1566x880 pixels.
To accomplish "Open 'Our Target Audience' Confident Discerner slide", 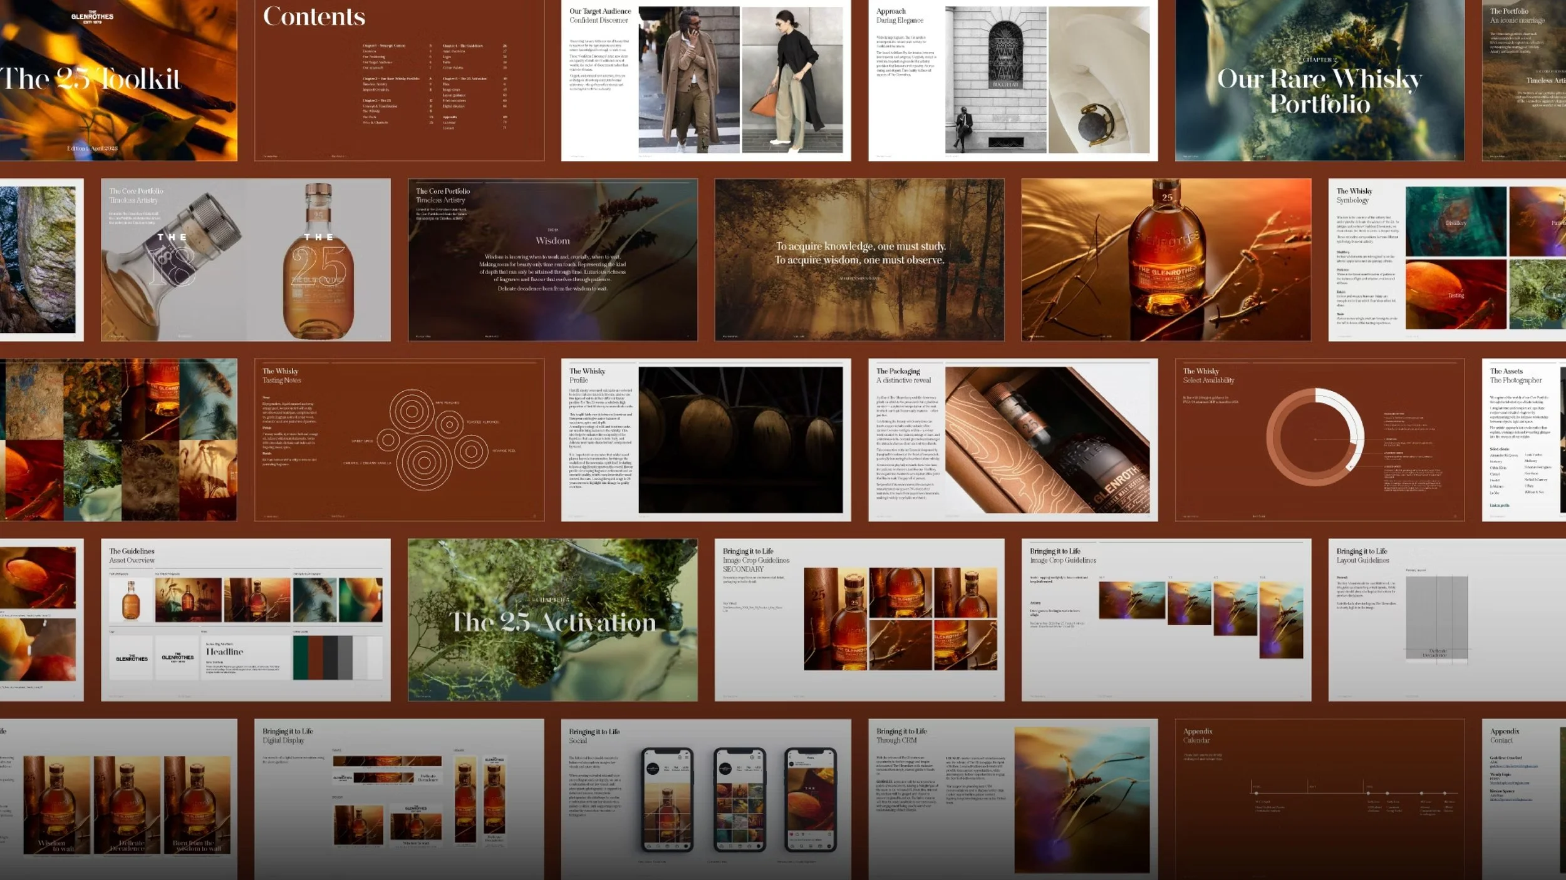I will point(705,80).
